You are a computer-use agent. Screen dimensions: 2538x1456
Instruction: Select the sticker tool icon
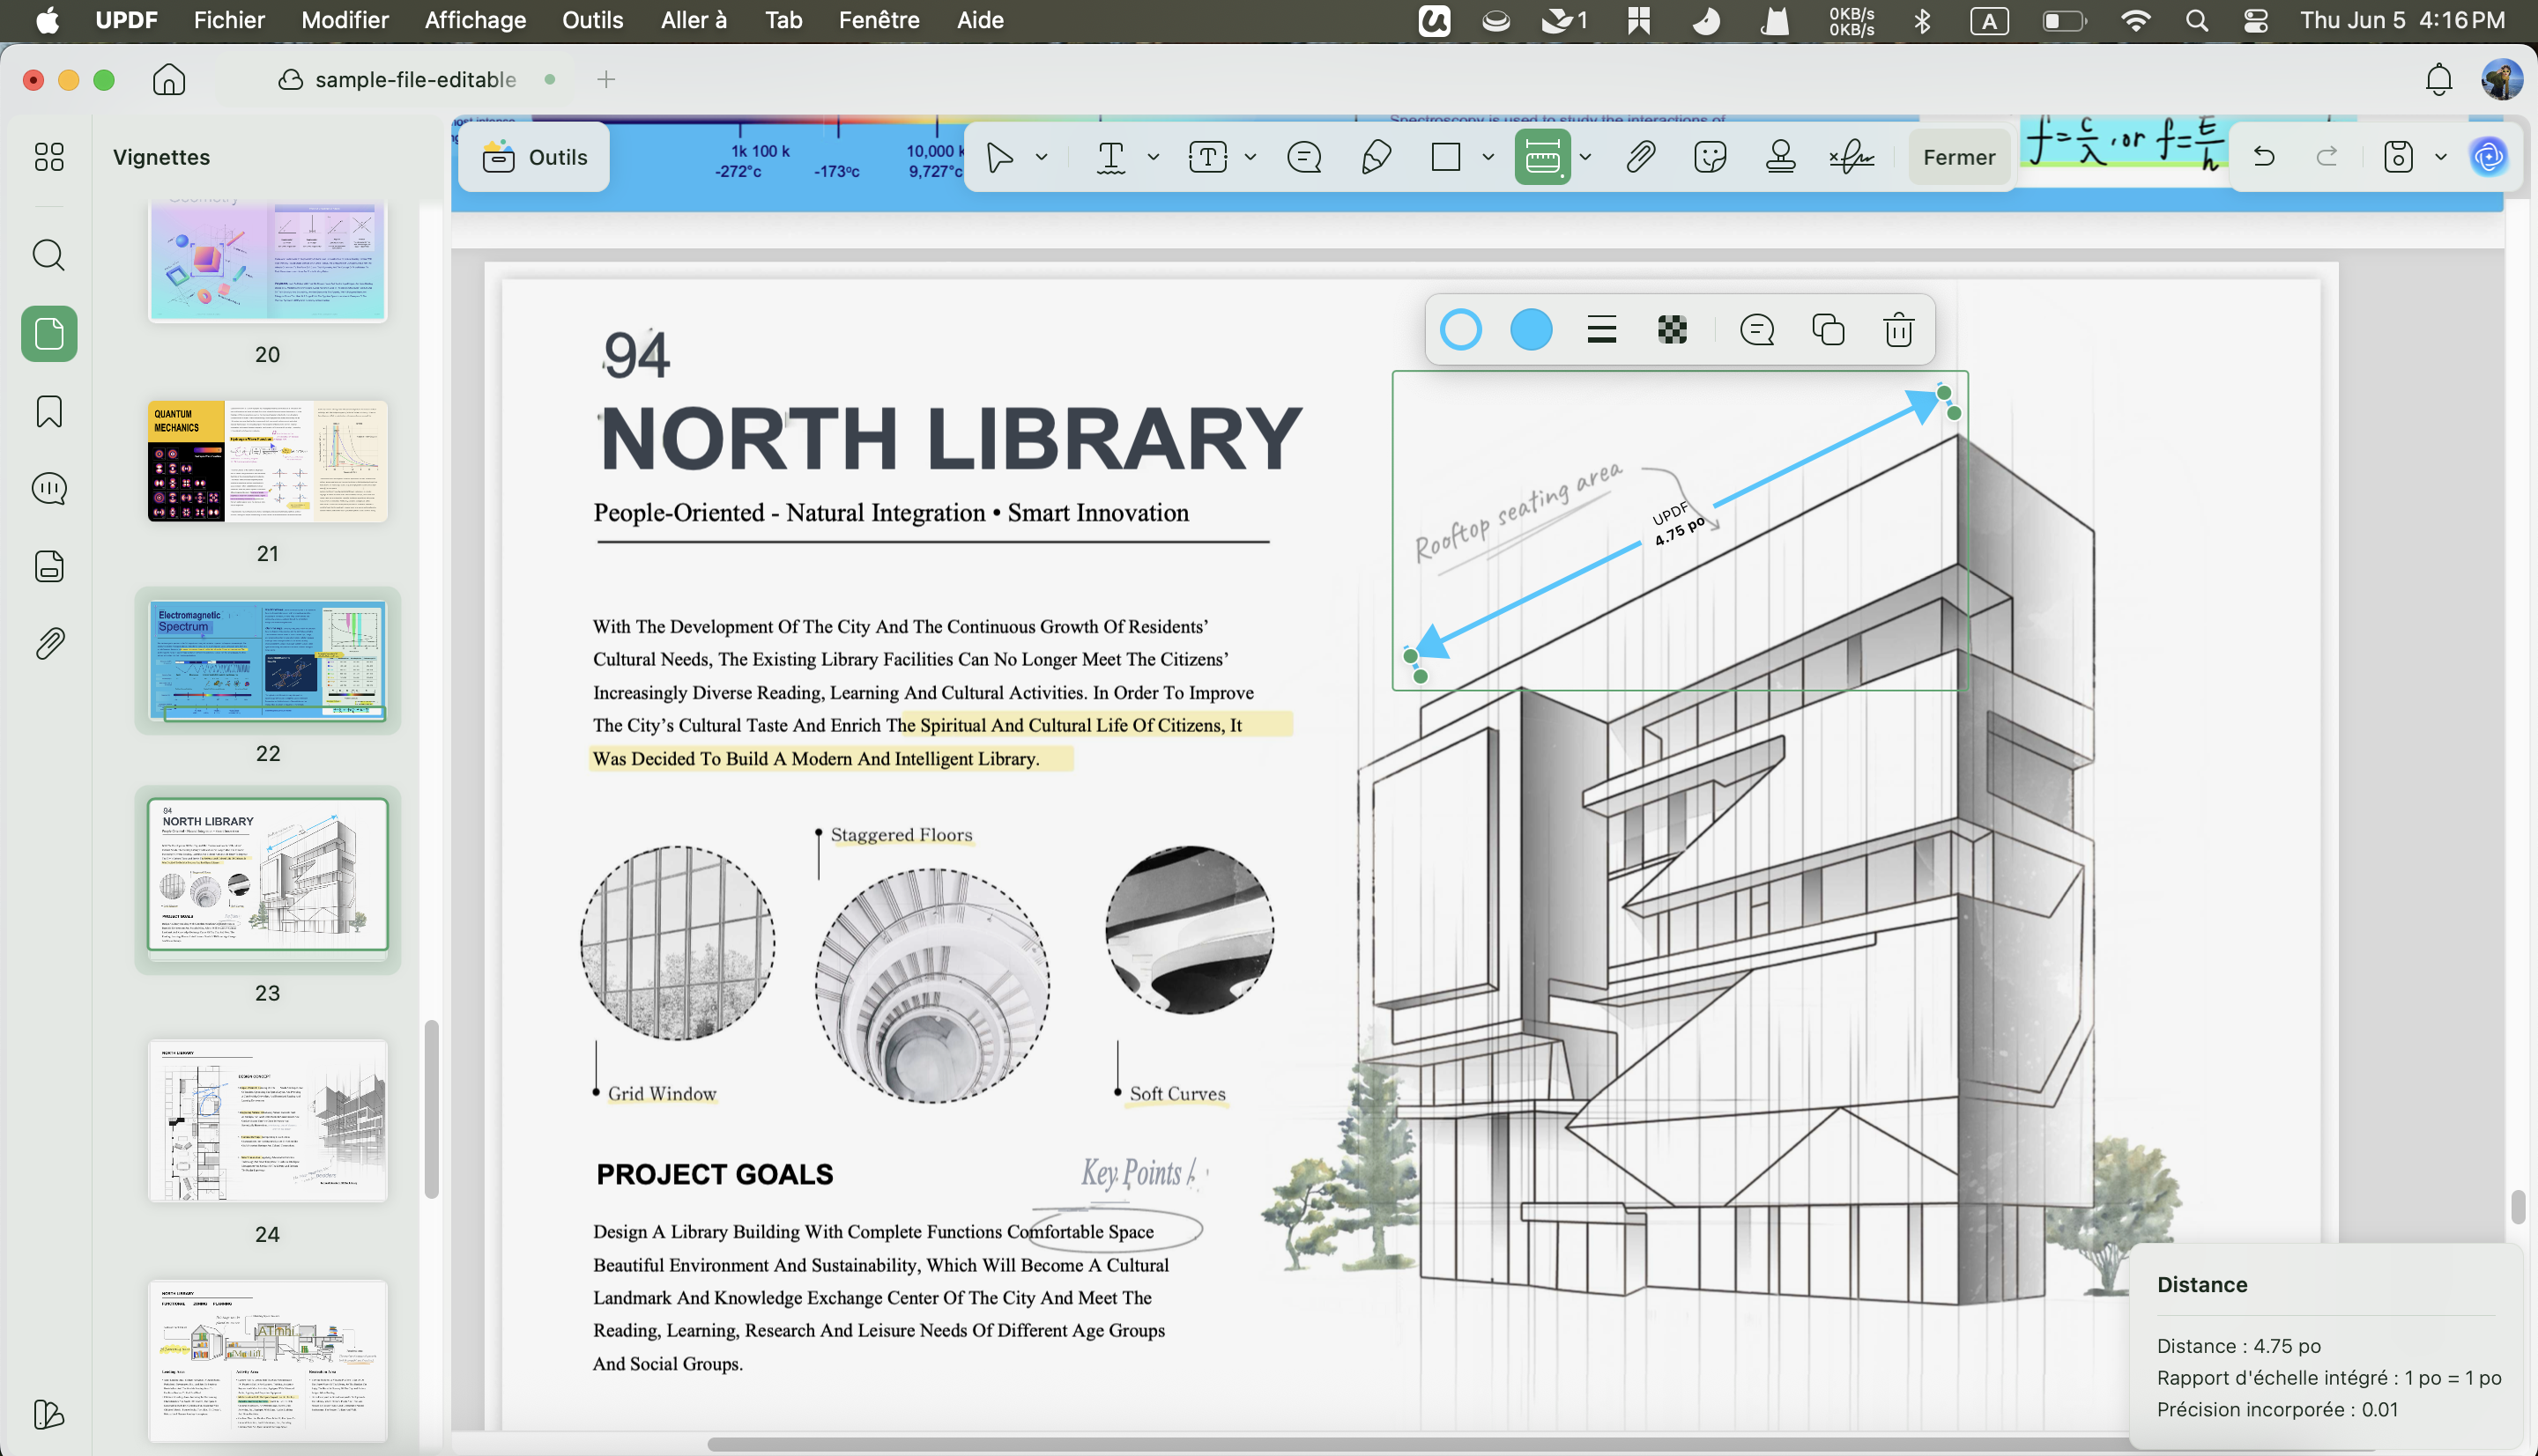(x=1711, y=157)
